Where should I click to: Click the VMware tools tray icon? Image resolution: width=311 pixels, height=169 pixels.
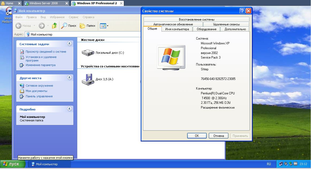295,164
